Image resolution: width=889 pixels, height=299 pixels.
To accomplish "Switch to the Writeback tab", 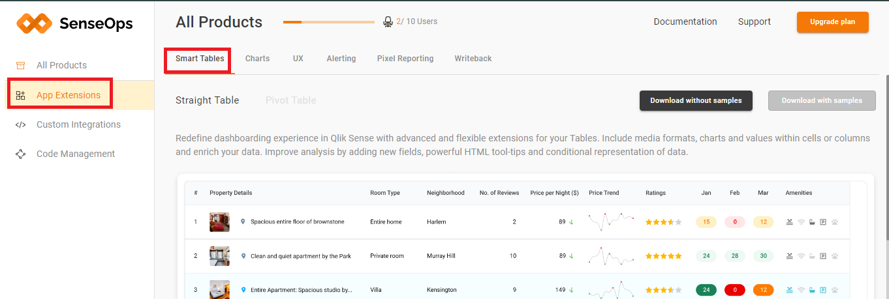I will tap(473, 59).
